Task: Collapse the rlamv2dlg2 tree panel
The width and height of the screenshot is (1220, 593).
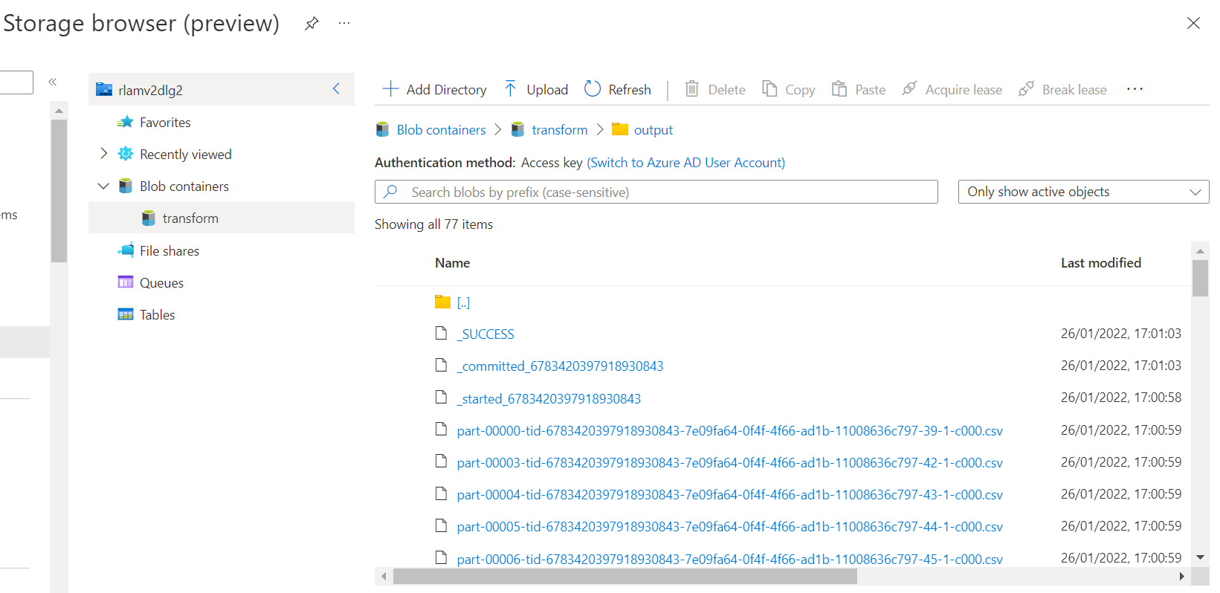Action: click(x=336, y=89)
